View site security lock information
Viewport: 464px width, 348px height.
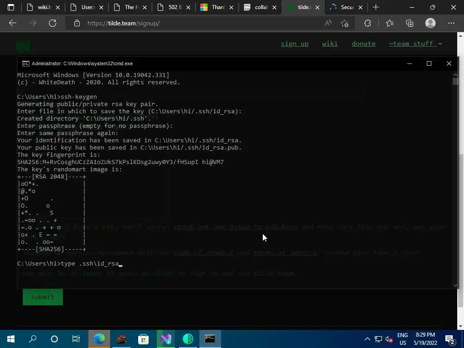pos(77,23)
